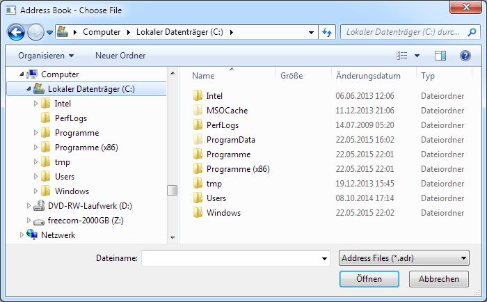
Task: Select Computer in navigation tree
Action: 60,74
